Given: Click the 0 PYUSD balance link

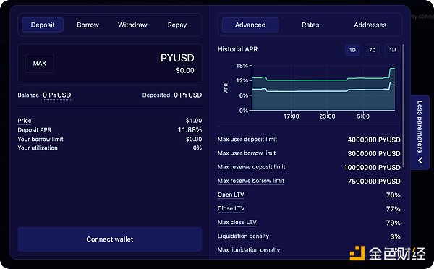Looking at the screenshot, I should (x=56, y=95).
